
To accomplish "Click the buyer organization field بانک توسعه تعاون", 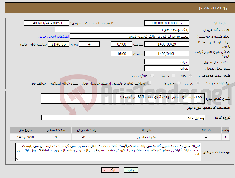I will [x=122, y=29].
